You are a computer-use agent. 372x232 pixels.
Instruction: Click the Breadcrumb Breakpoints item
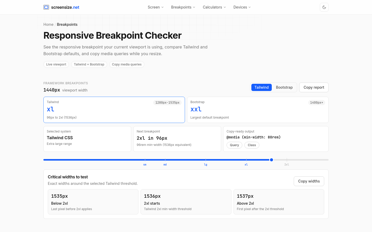(67, 24)
